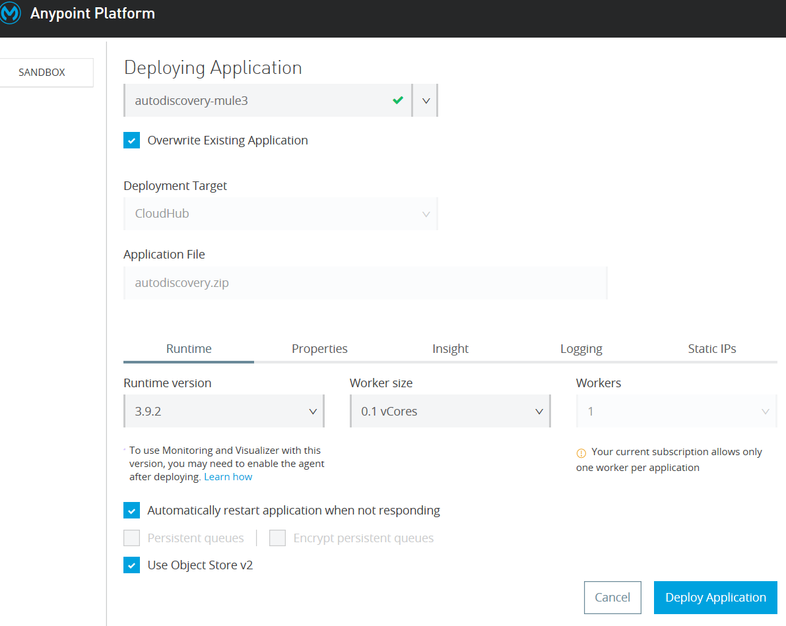Click the orange subscription info icon
Image resolution: width=786 pixels, height=626 pixels.
tap(581, 453)
